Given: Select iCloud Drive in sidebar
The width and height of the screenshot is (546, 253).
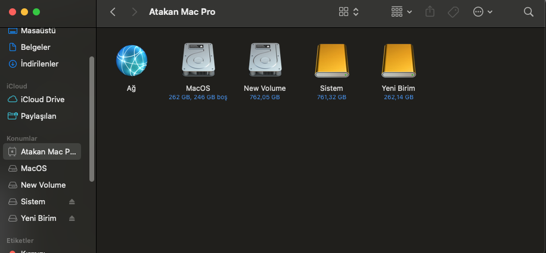Looking at the screenshot, I should pos(42,100).
